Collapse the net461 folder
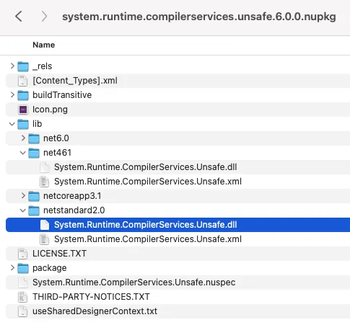Screen dimensions: 350x325 click(23, 153)
